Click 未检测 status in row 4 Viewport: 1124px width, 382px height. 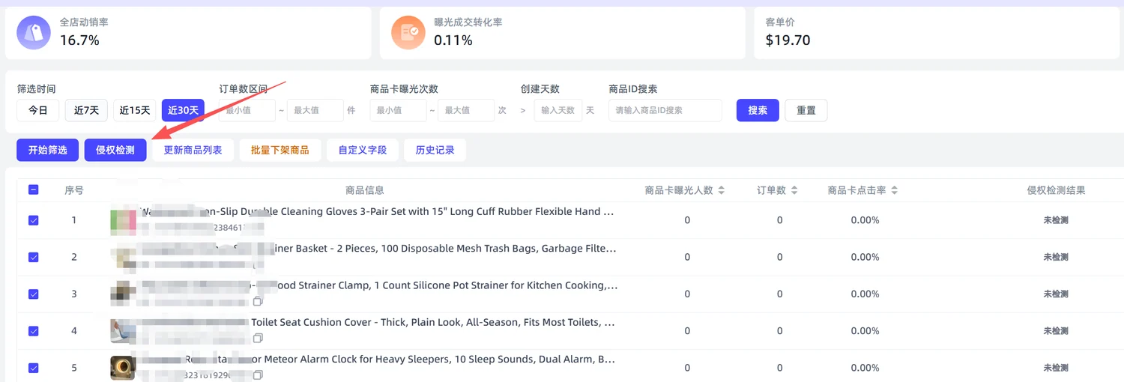[1056, 331]
